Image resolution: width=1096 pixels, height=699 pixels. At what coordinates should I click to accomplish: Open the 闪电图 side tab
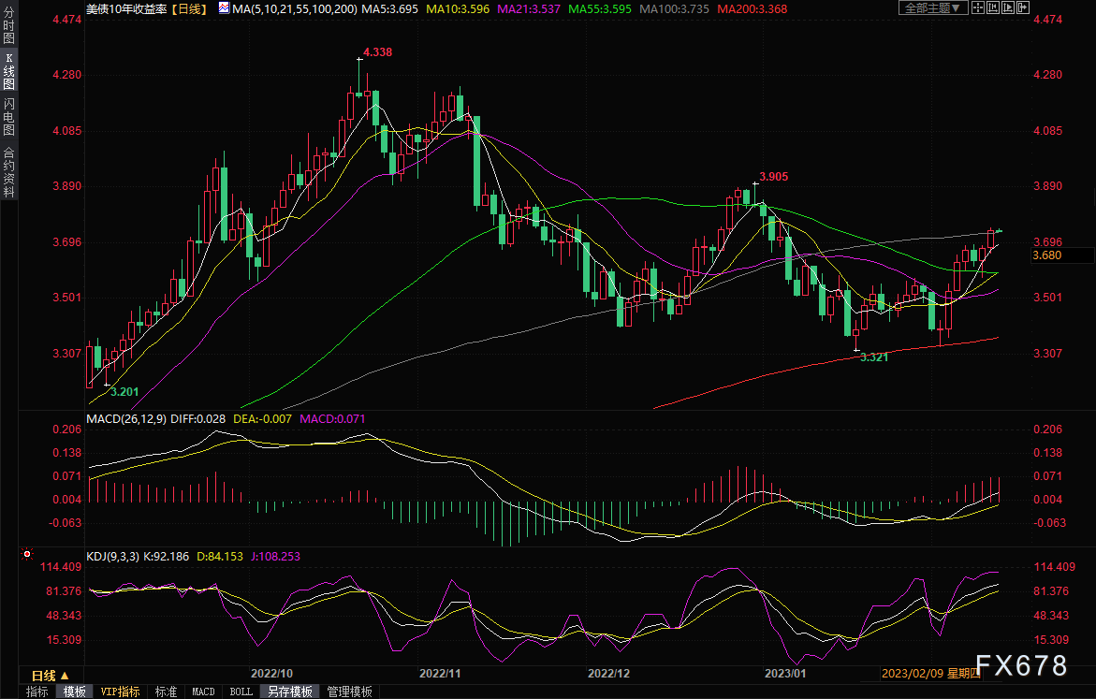click(x=9, y=117)
